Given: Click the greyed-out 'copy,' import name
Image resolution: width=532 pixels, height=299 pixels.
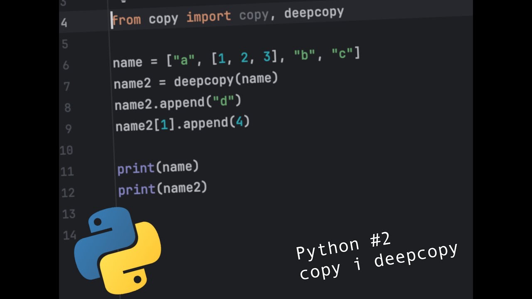Looking at the screenshot, I should (x=258, y=15).
